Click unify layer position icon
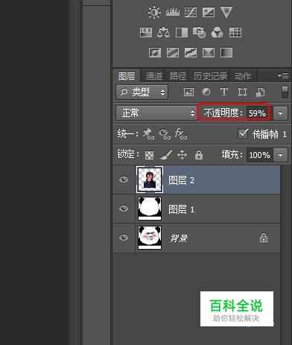 (148, 134)
